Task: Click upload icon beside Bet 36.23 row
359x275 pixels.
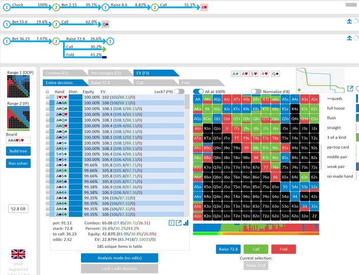Action: point(349,38)
